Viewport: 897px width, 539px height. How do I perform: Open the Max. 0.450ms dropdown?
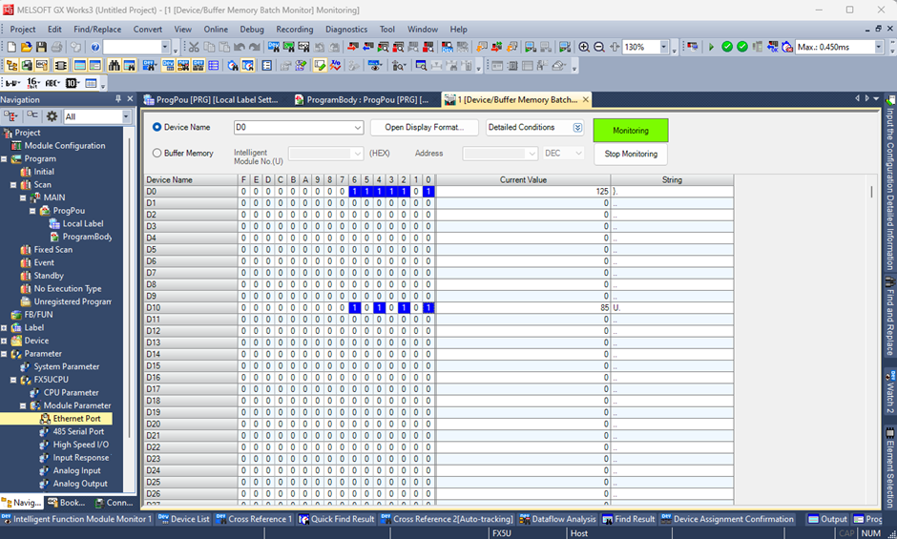click(x=879, y=47)
